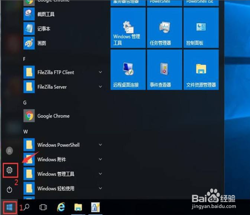Screen dimensions: 250x215
Task: Click FileZilla Server text label
Action: [52, 87]
